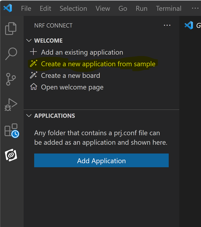Open the Source Control icon
The image size is (201, 227).
tap(11, 79)
